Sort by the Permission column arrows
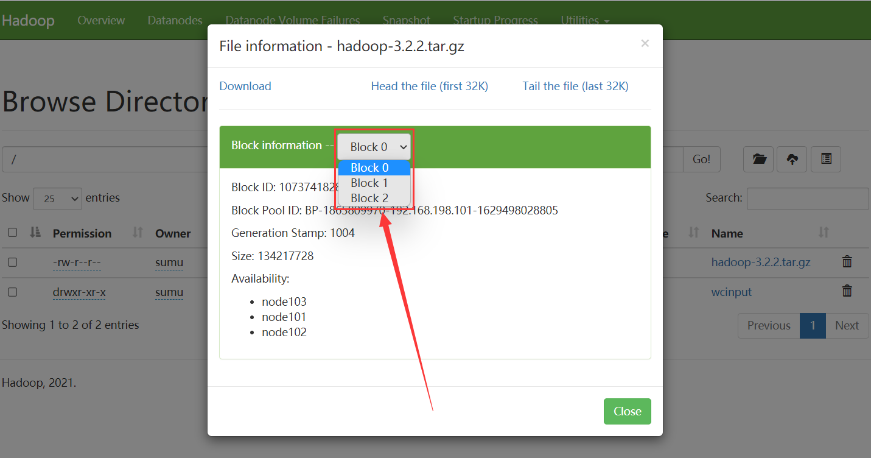This screenshot has width=871, height=458. (138, 233)
